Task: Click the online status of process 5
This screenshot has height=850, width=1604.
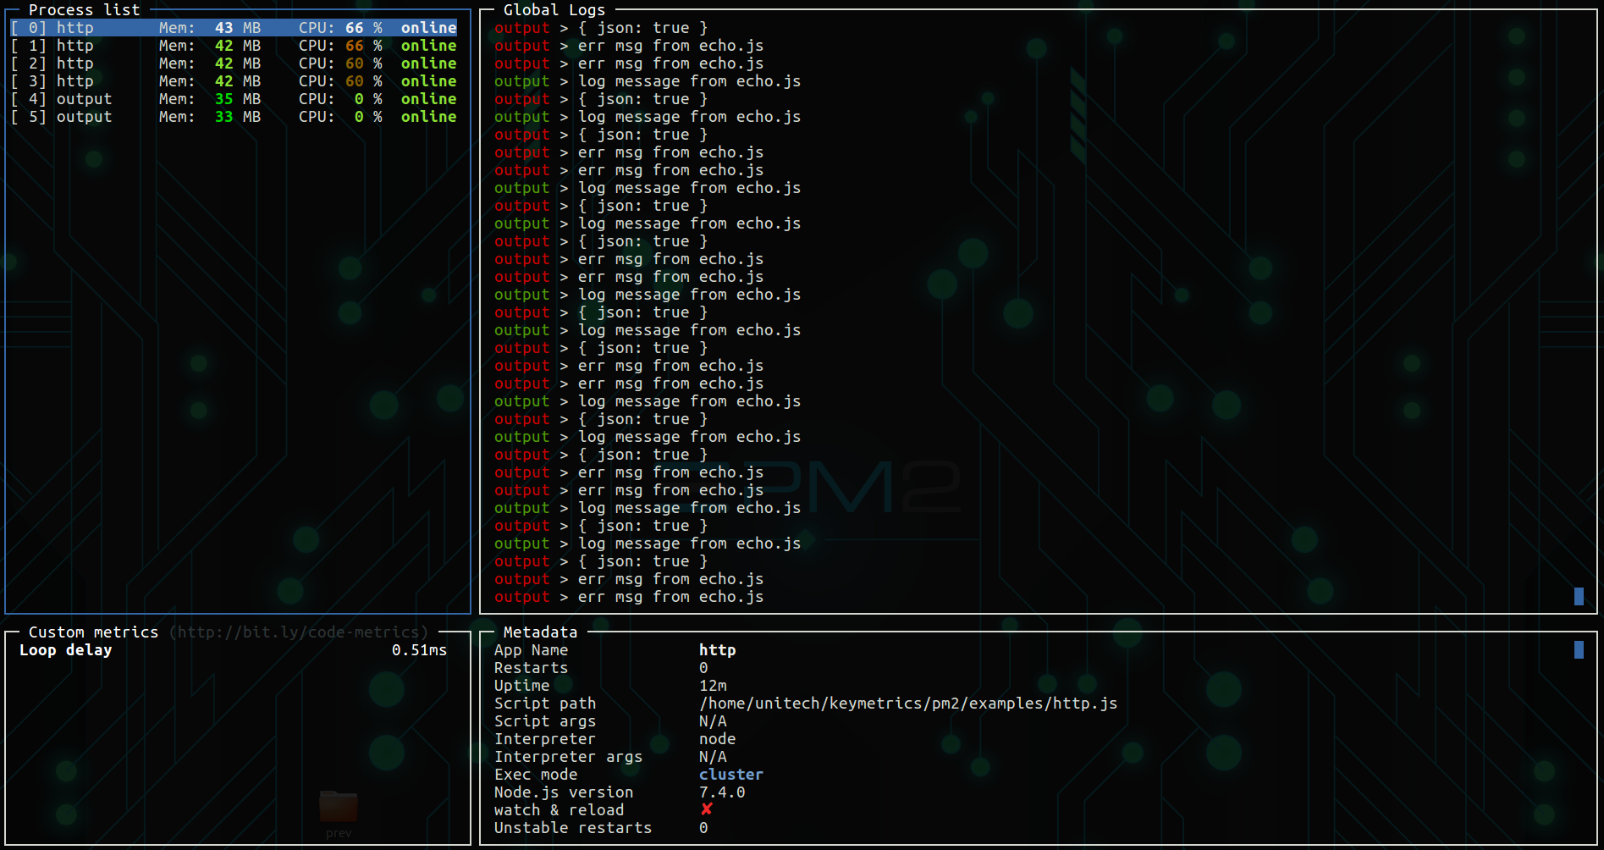Action: [x=427, y=117]
